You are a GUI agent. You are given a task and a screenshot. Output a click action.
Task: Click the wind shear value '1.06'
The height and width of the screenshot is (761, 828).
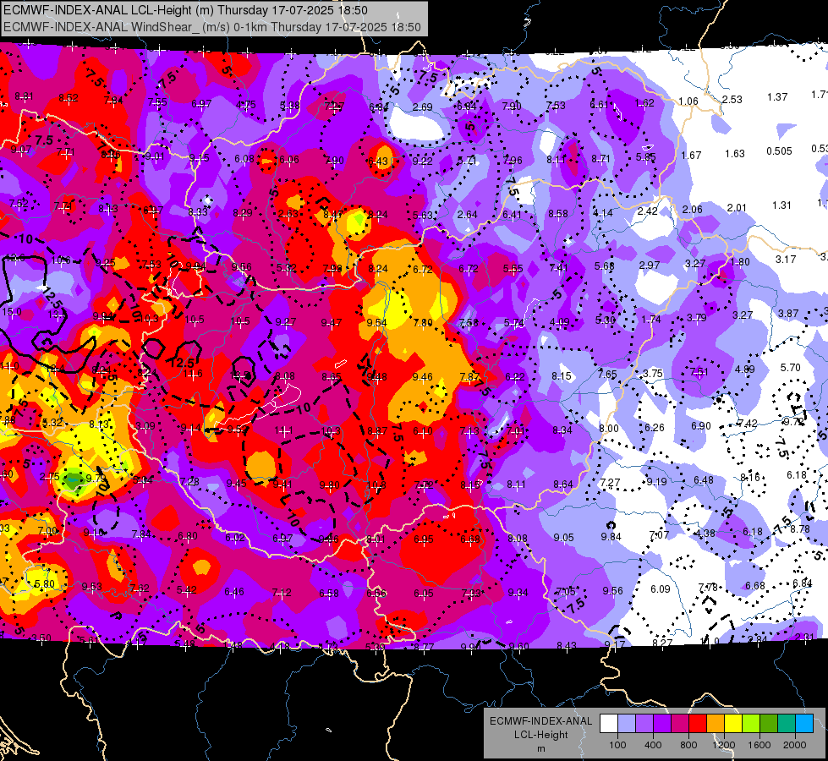[x=688, y=101]
